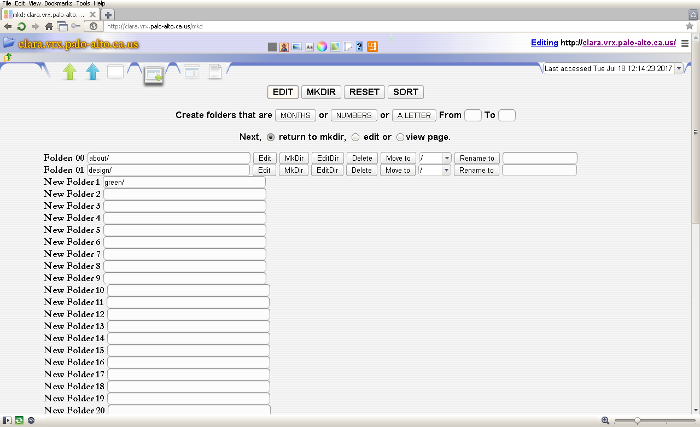
Task: Open Move to dropdown for design/ folder
Action: (435, 170)
